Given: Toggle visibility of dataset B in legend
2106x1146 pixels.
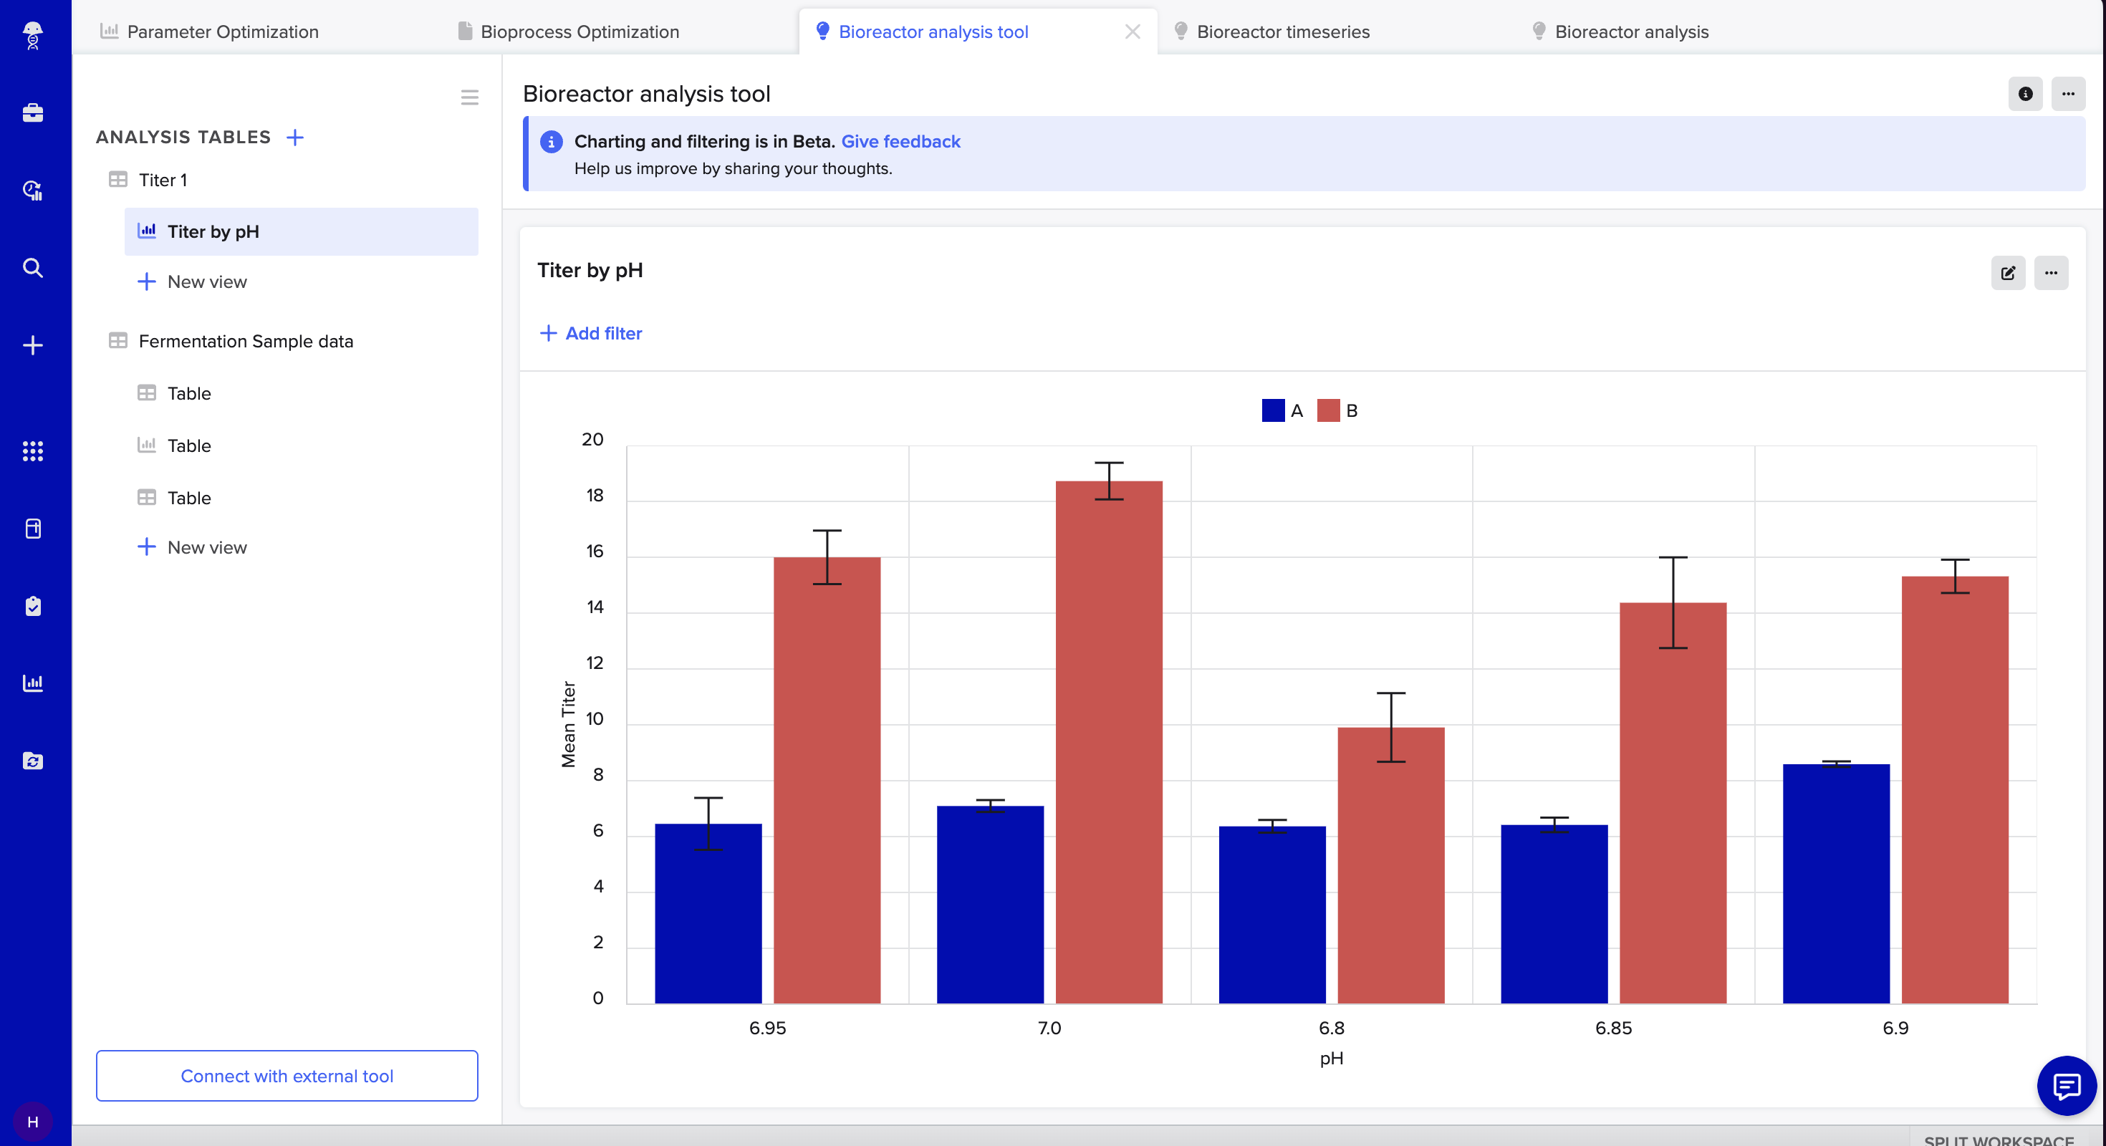Looking at the screenshot, I should [x=1340, y=410].
